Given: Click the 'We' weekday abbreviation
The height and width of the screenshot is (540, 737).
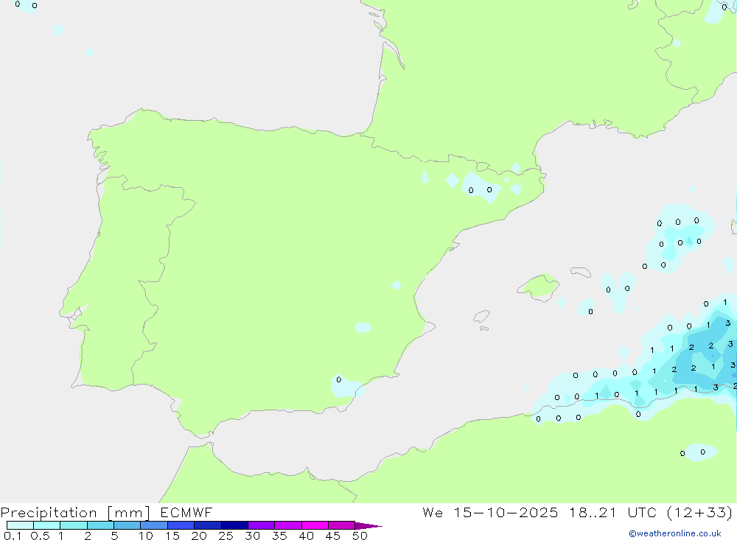Looking at the screenshot, I should coord(433,512).
